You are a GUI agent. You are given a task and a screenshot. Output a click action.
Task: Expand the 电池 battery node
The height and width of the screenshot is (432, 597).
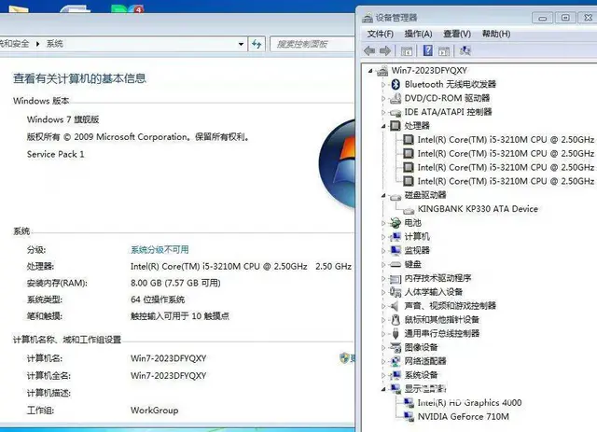383,223
